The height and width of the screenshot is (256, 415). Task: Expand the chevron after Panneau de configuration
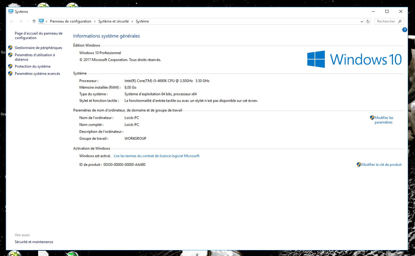click(95, 21)
